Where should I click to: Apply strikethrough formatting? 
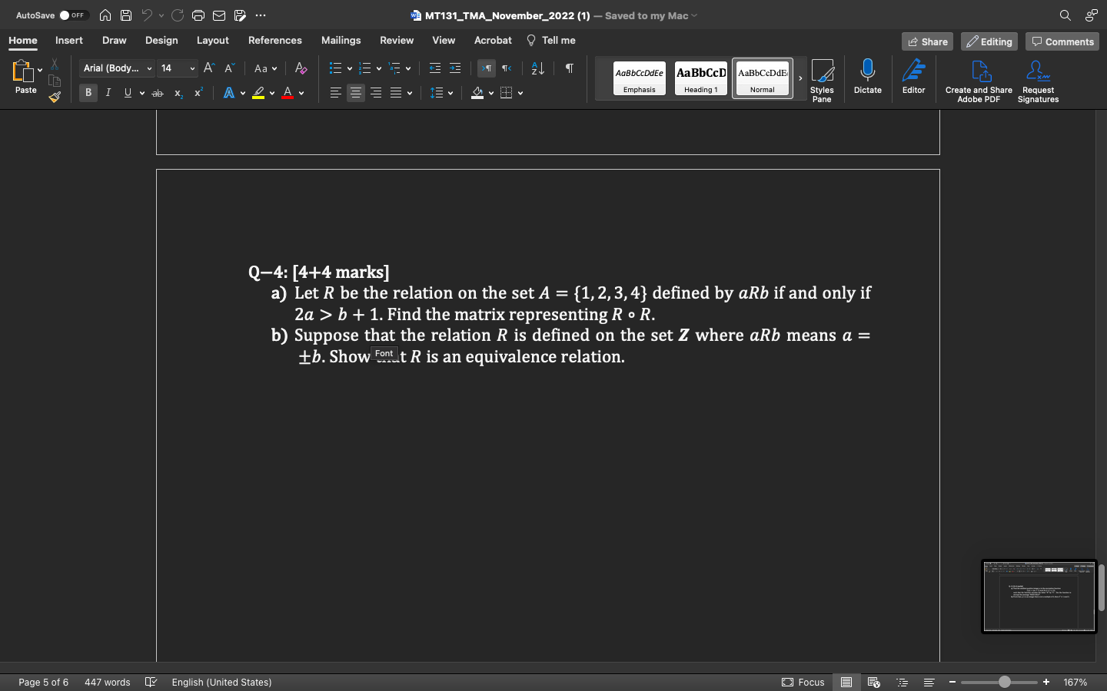158,93
